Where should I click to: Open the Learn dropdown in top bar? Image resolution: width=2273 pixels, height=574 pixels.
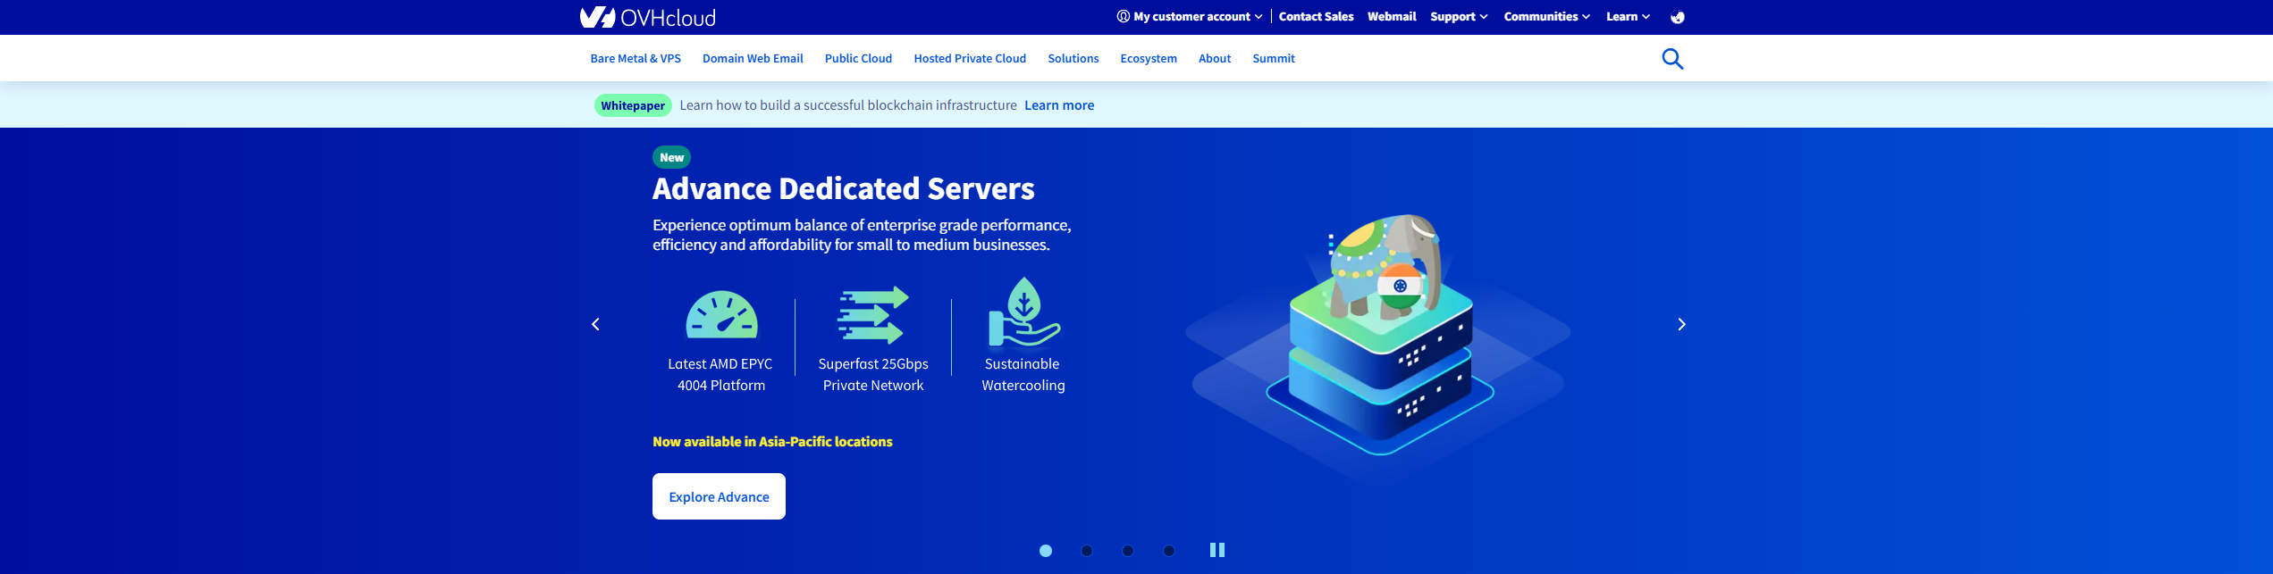(x=1628, y=17)
